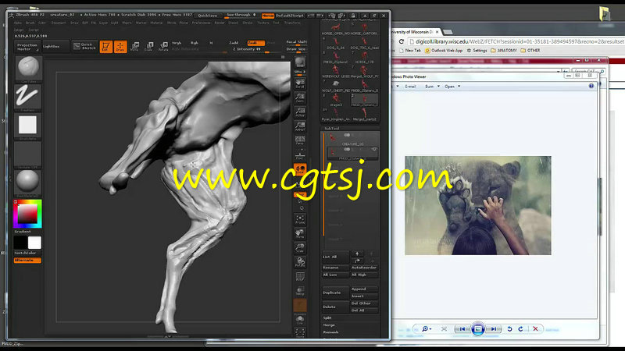The width and height of the screenshot is (625, 351).
Task: Select the Rotate transform icon on top shelf
Action: pyautogui.click(x=163, y=47)
